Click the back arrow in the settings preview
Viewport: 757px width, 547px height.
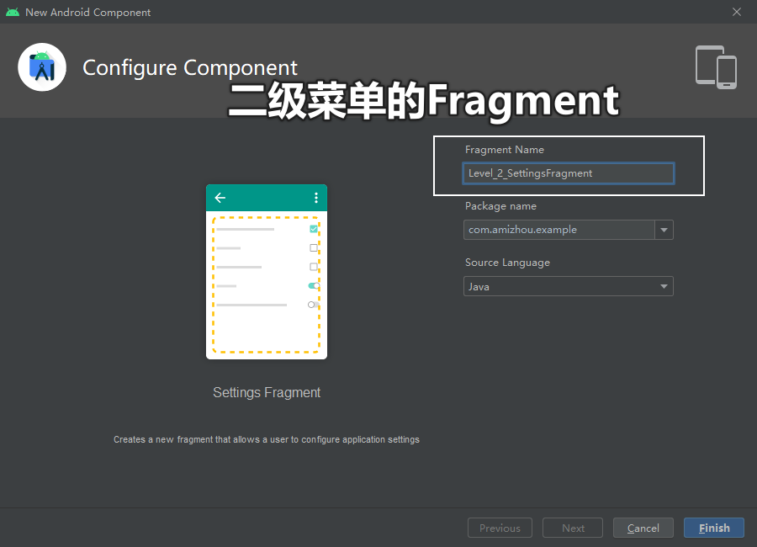[x=220, y=197]
